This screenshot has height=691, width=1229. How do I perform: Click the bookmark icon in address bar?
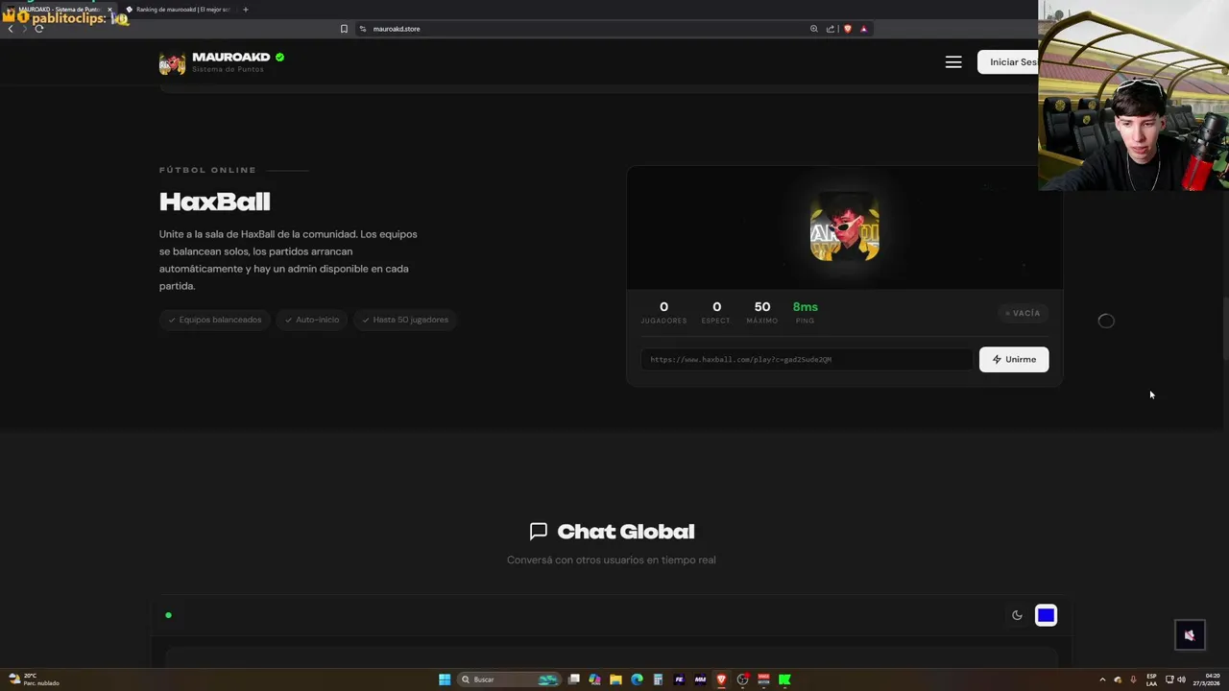coord(344,29)
